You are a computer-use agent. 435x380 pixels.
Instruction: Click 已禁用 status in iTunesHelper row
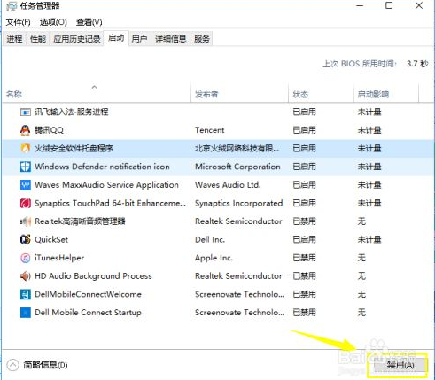pos(304,258)
